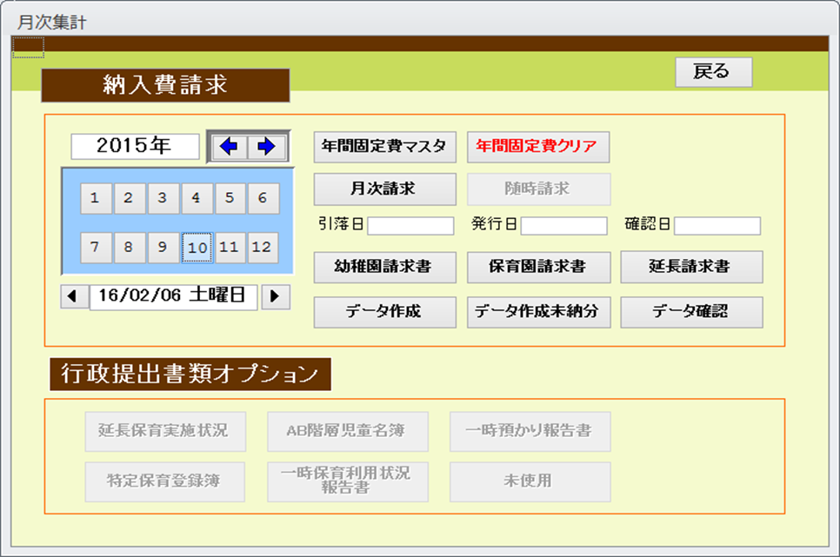The width and height of the screenshot is (840, 557).
Task: Click the データ確認 button
Action: pos(691,312)
